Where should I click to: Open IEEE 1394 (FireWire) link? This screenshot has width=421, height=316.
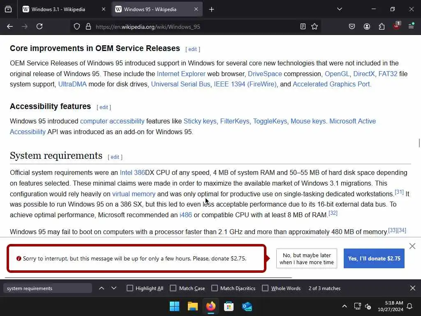click(245, 84)
